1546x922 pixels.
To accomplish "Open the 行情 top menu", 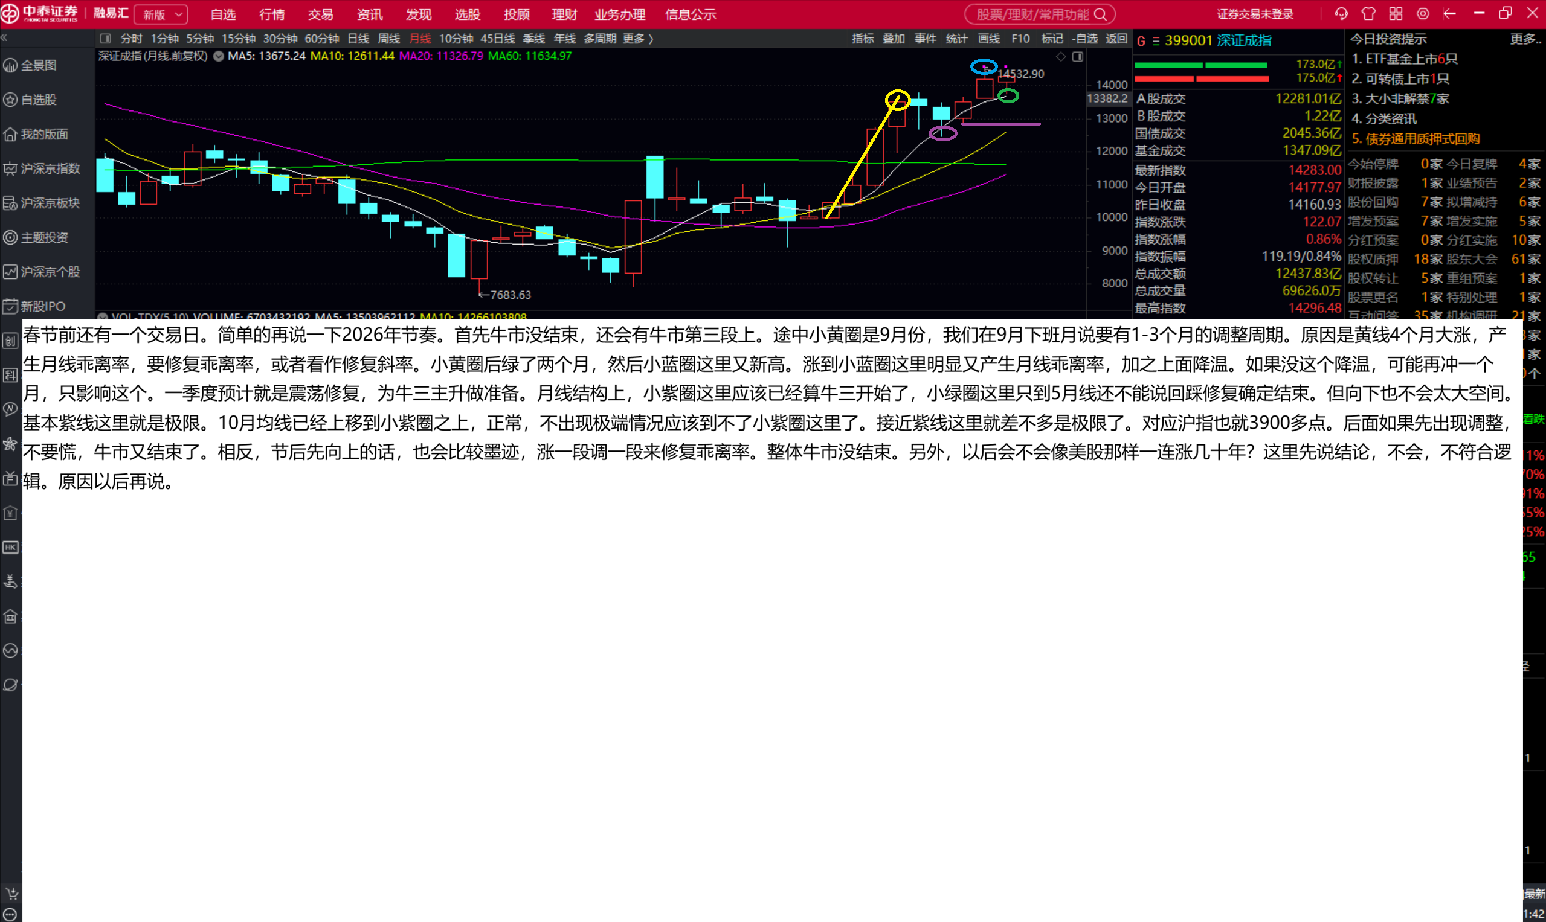I will (x=272, y=14).
